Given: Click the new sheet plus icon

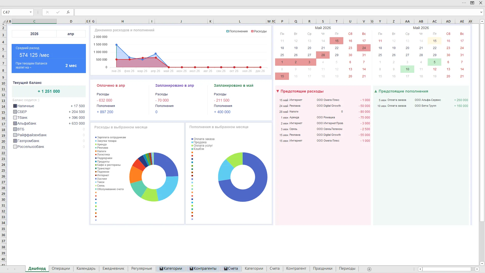Looking at the screenshot, I should pyautogui.click(x=369, y=269).
